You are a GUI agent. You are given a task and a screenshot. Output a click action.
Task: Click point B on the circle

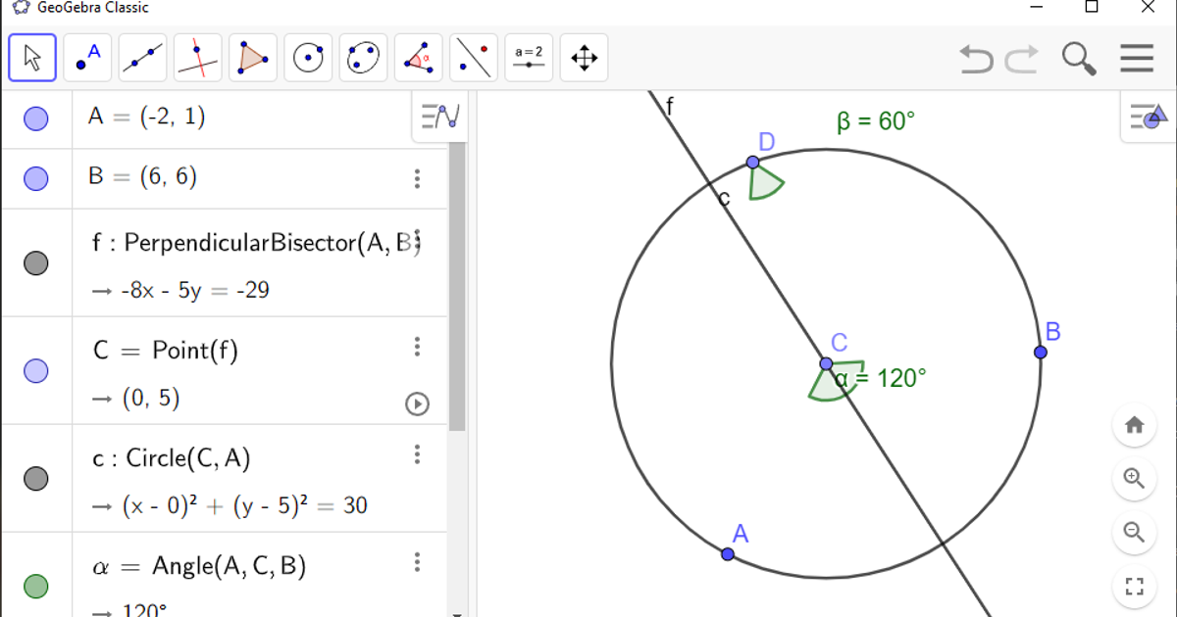[1041, 352]
